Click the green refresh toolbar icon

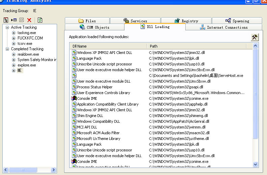click(x=40, y=20)
